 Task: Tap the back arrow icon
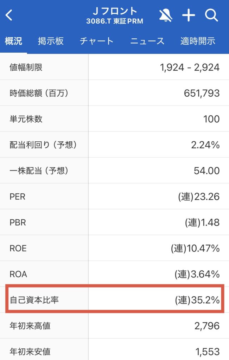[x=9, y=15]
